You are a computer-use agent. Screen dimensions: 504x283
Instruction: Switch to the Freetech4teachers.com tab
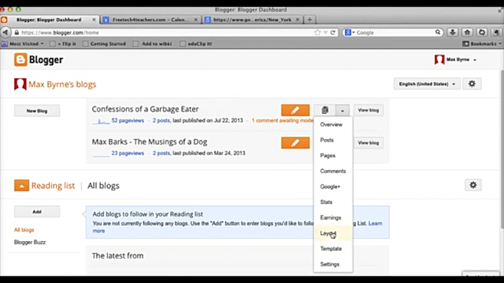(x=150, y=19)
